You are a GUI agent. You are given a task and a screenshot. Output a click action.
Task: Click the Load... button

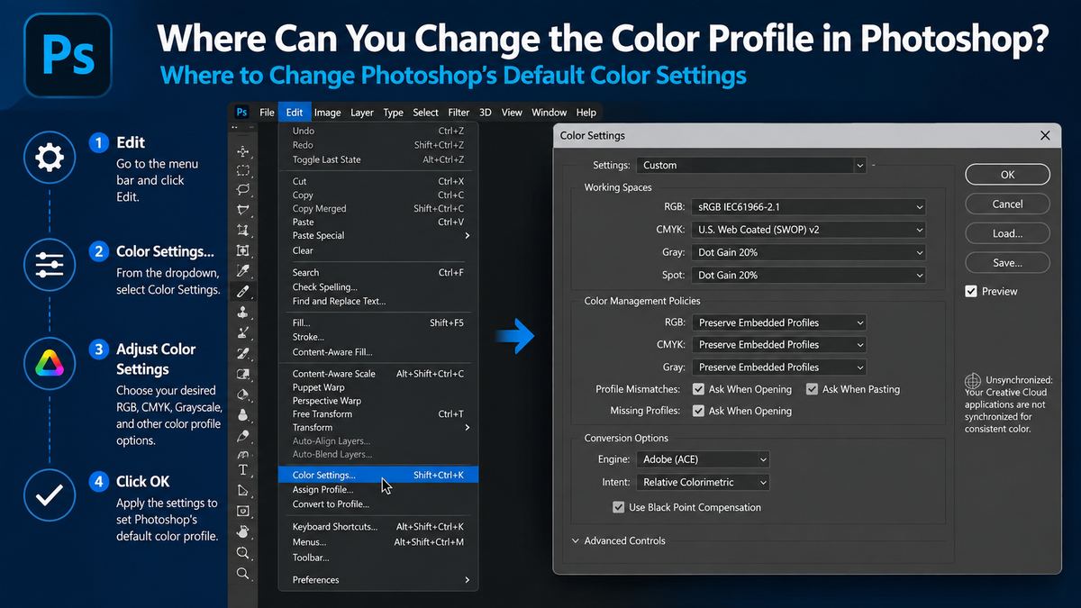tap(1007, 233)
